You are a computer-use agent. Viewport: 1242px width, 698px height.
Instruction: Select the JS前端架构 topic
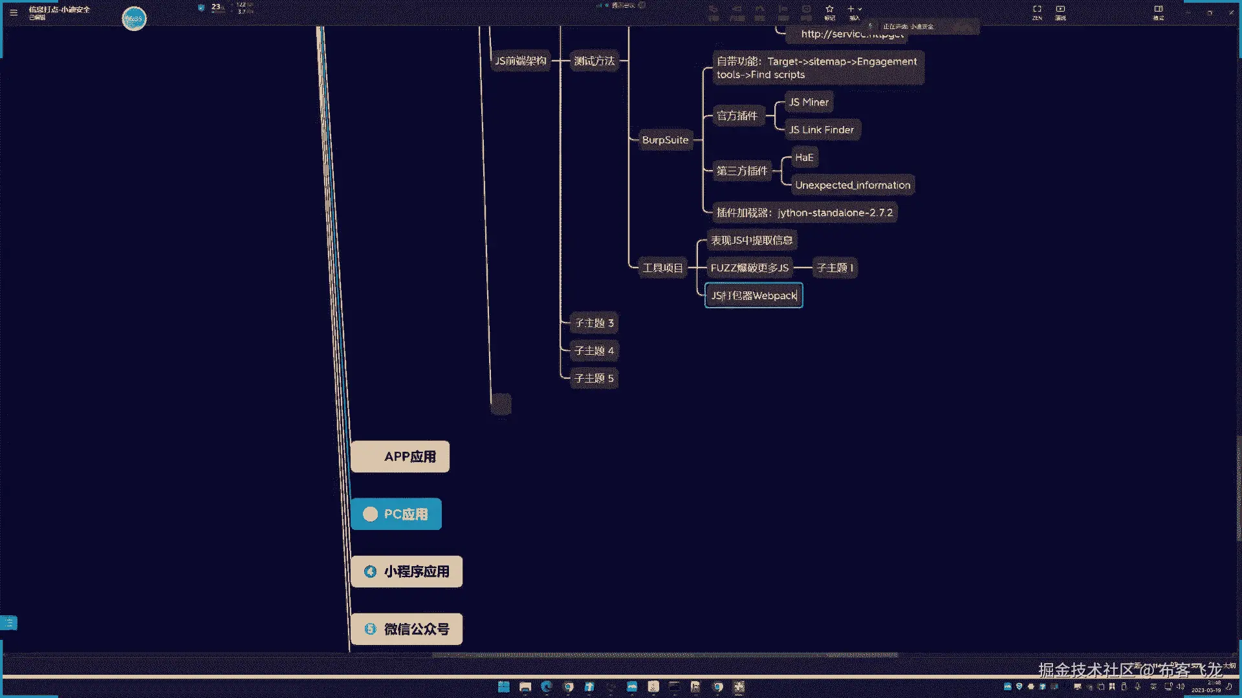[x=521, y=61]
